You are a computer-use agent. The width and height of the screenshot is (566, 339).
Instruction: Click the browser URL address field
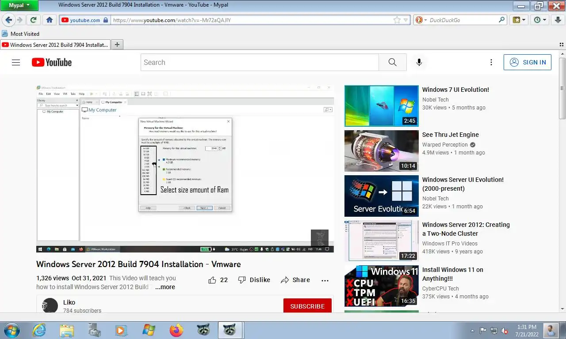click(252, 20)
